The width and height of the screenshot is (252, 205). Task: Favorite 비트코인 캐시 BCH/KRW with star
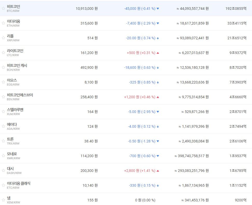tap(3, 67)
